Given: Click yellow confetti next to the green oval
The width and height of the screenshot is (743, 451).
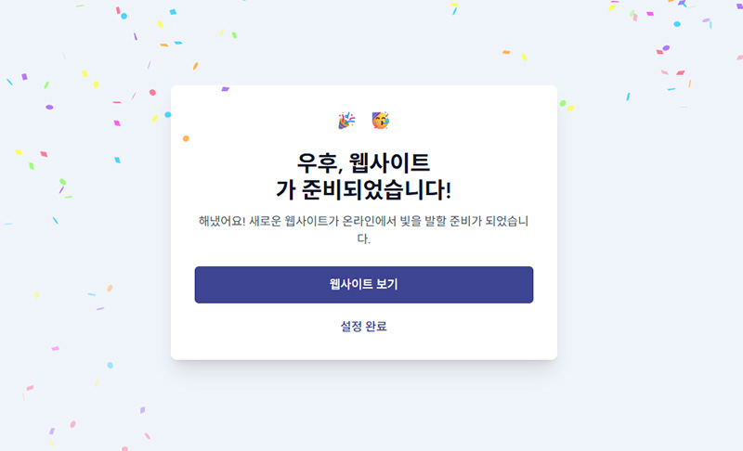Looking at the screenshot, I should coord(571,109).
